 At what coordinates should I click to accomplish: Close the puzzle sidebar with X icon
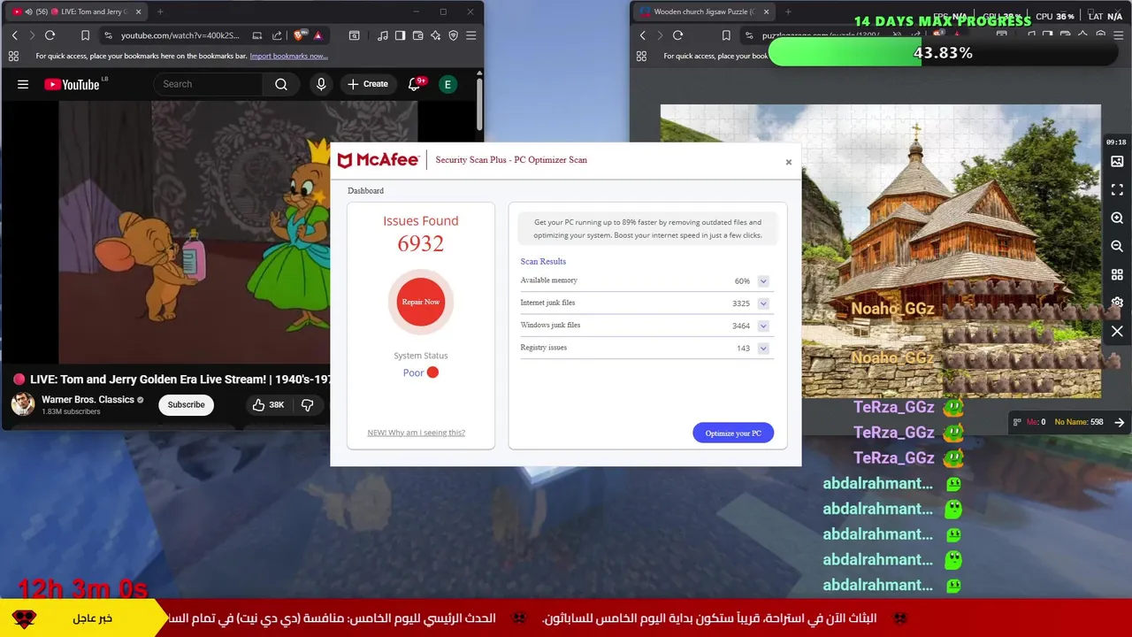pyautogui.click(x=1117, y=331)
